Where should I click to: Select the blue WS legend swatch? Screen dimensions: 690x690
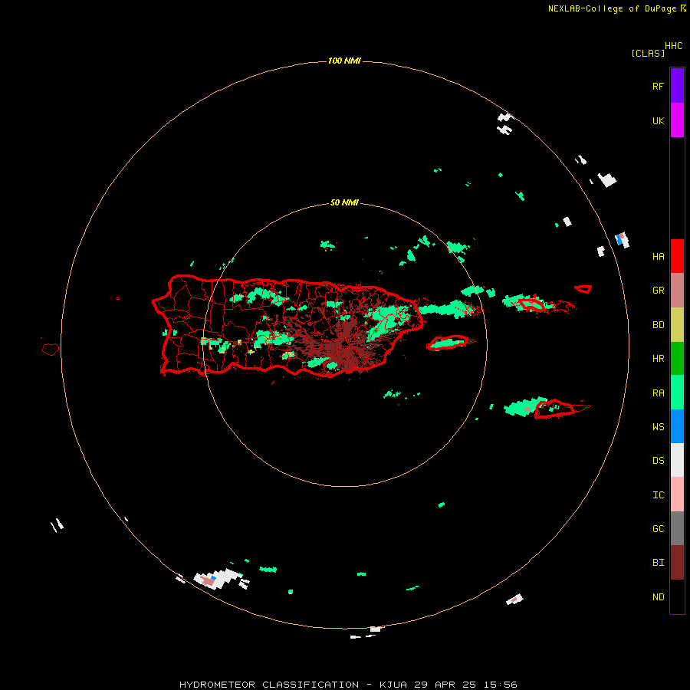677,426
